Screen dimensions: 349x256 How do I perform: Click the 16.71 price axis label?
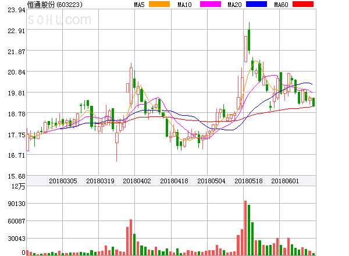click(16, 155)
